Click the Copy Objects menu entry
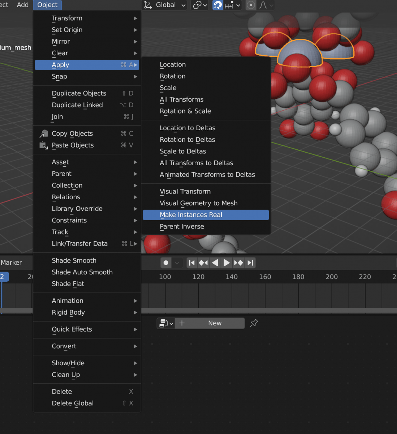This screenshot has width=397, height=434. click(87, 133)
